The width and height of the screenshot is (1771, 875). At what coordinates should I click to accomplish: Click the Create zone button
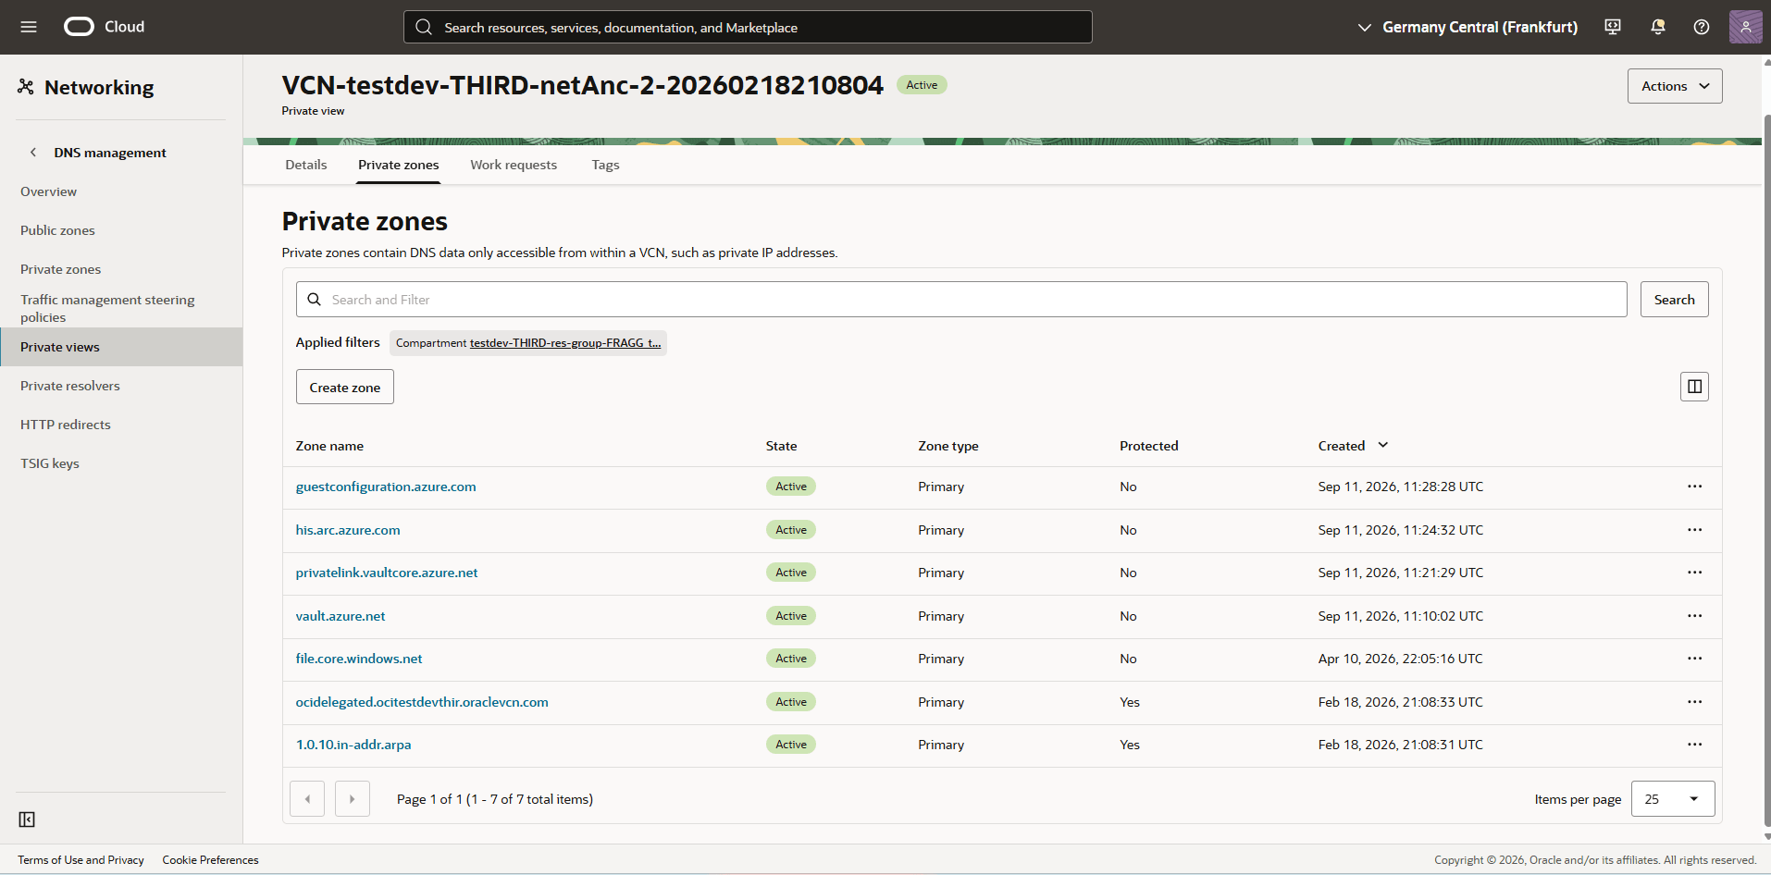(x=345, y=387)
